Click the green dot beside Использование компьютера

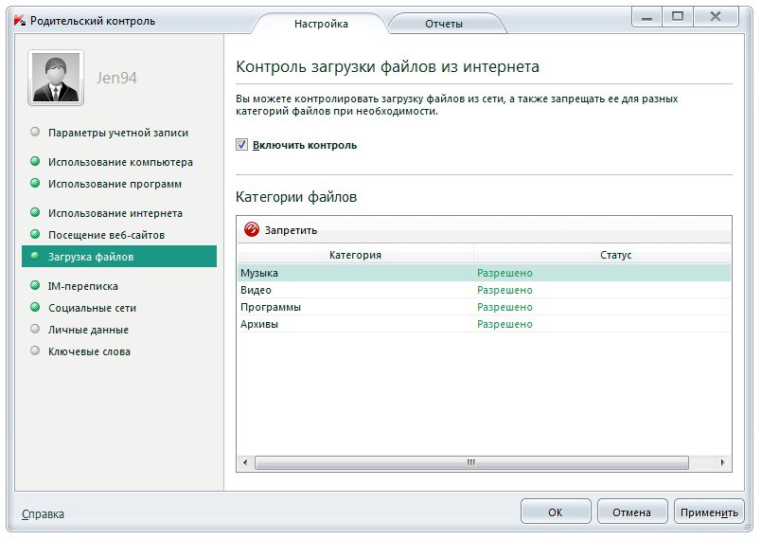click(36, 162)
